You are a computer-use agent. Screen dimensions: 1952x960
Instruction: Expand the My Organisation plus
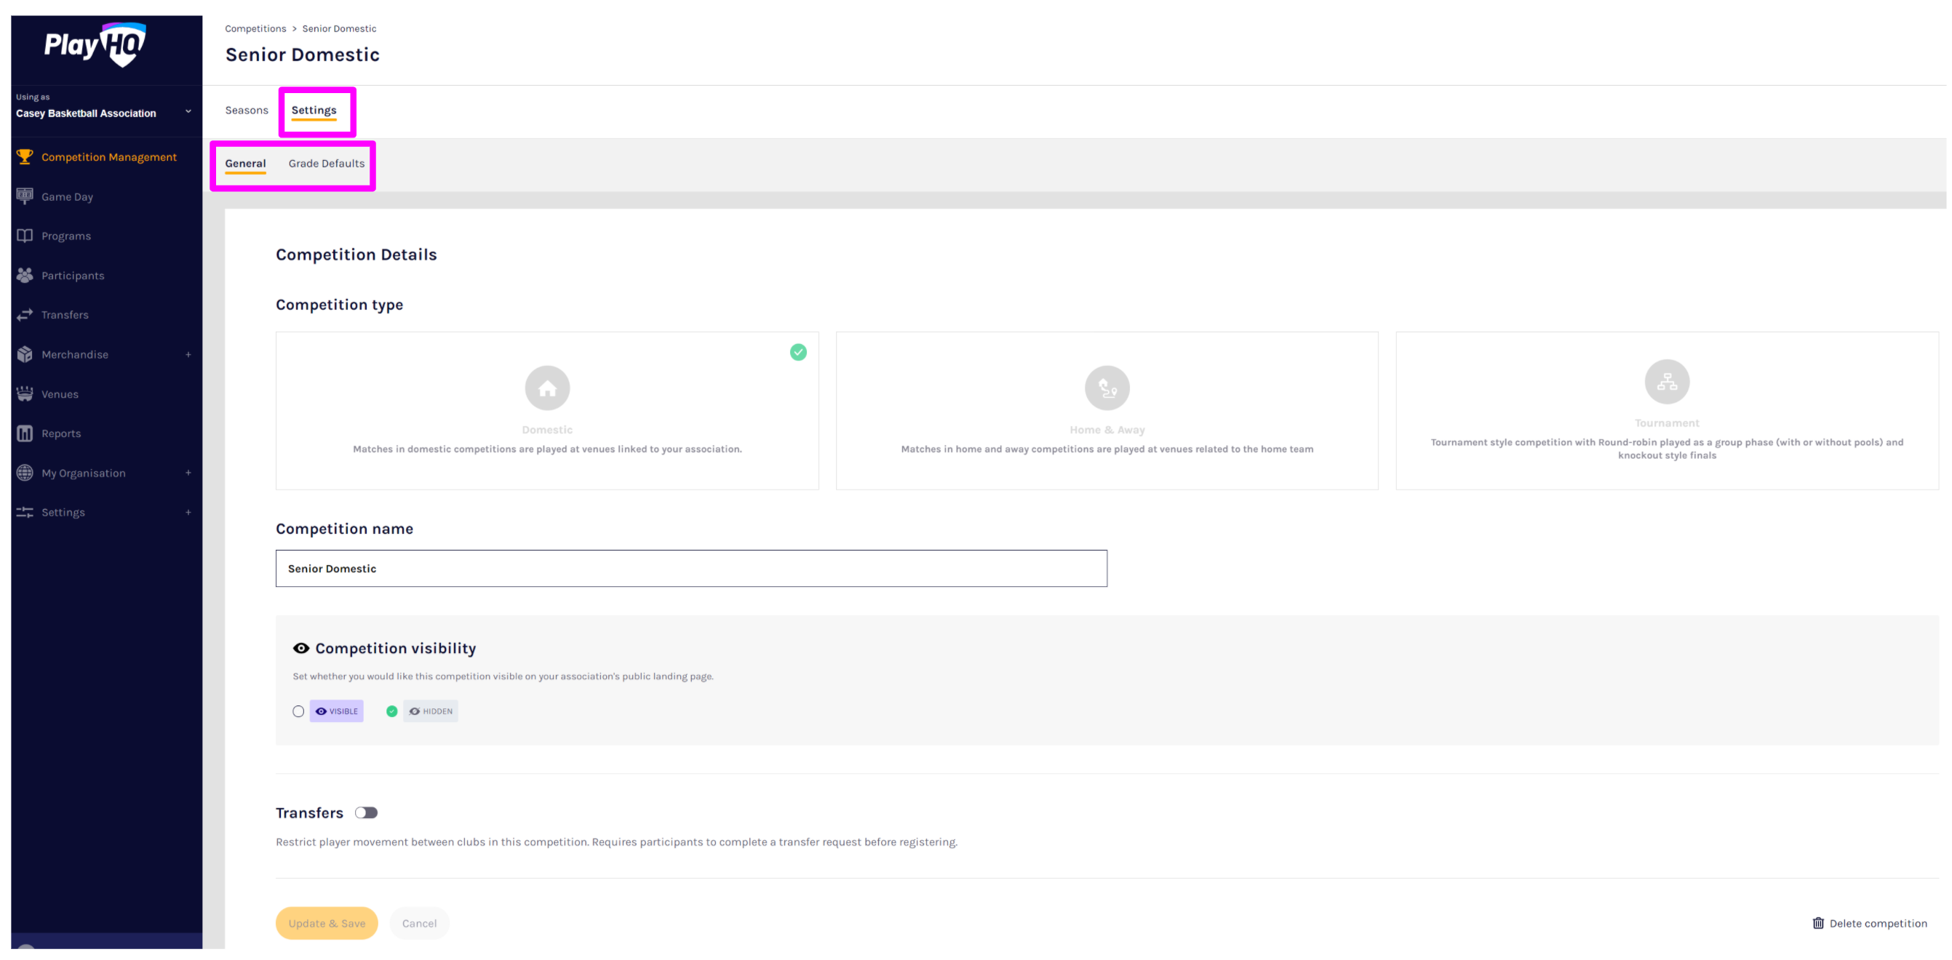click(188, 473)
